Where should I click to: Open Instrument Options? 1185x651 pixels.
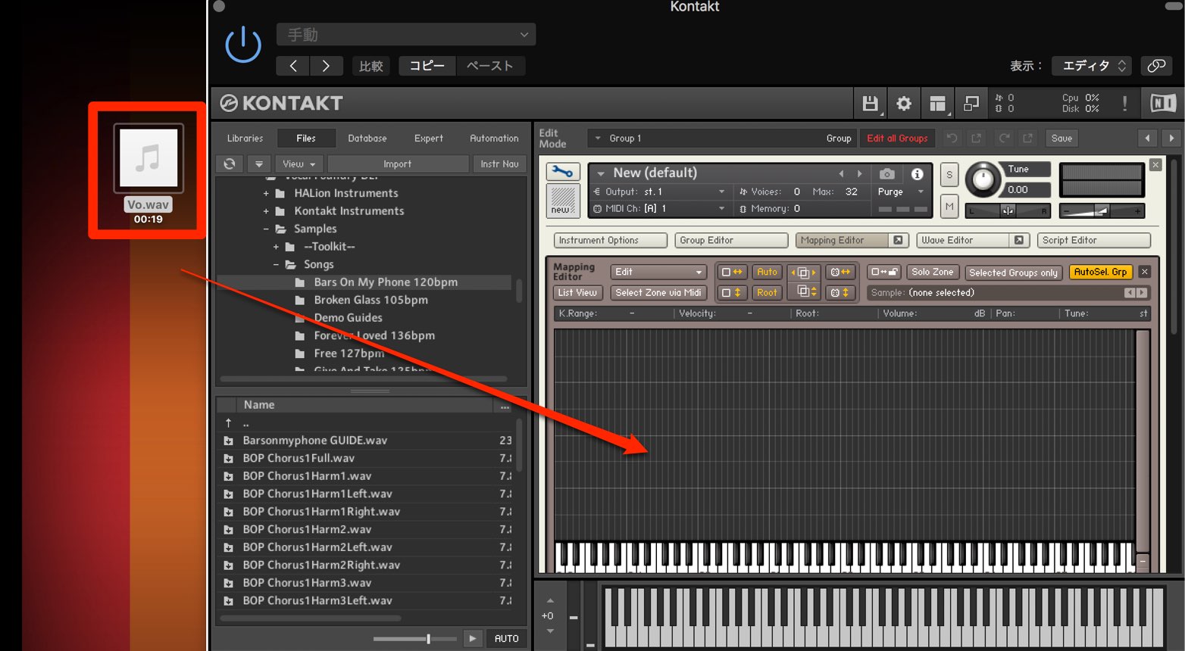(x=610, y=240)
